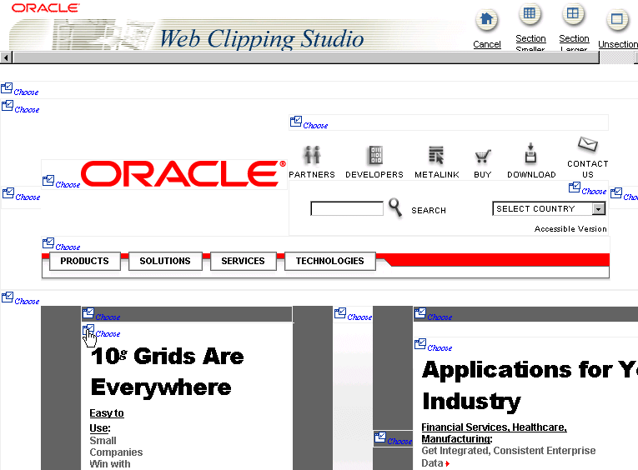Click the DOWNLOAD text label
This screenshot has width=638, height=470.
point(531,174)
